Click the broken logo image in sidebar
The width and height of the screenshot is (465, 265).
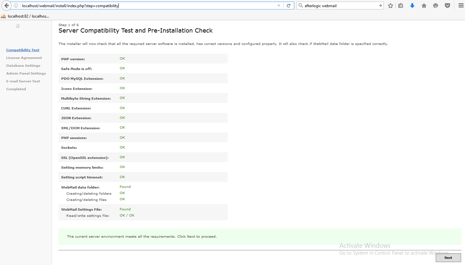18,26
